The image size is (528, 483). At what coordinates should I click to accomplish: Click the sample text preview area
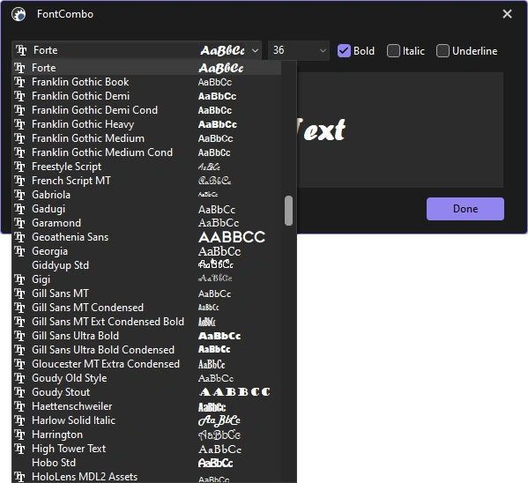click(400, 130)
